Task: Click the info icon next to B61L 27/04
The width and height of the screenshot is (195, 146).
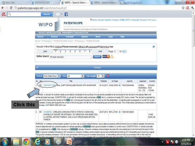Action: tap(120, 112)
